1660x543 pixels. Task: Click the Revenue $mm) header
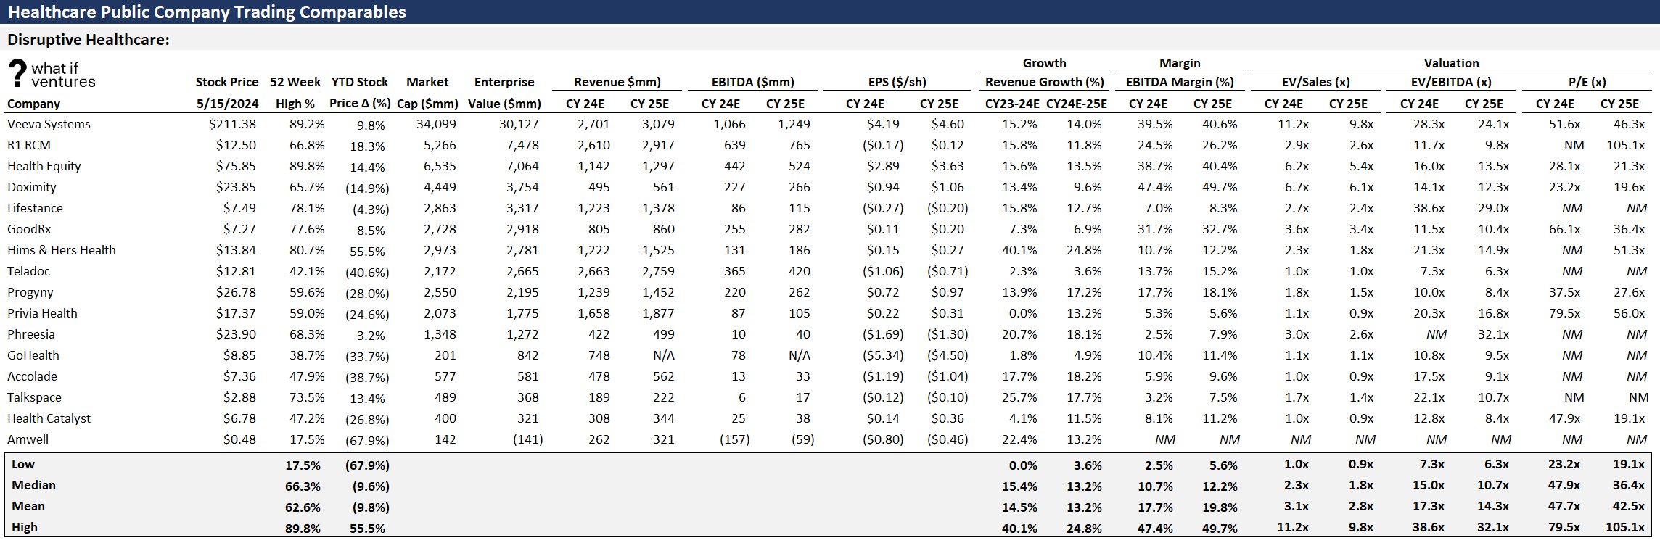coord(617,82)
